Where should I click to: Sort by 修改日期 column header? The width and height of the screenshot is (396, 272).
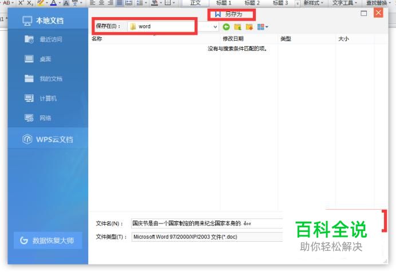tap(233, 39)
